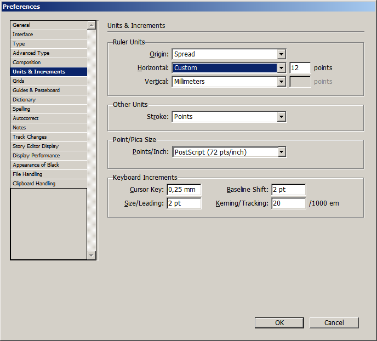Open Points/Inch dropdown showing PostScript

[229, 152]
